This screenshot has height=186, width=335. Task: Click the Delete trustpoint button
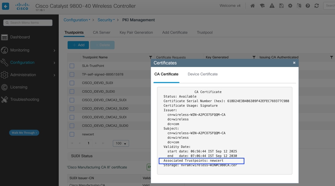(102, 45)
